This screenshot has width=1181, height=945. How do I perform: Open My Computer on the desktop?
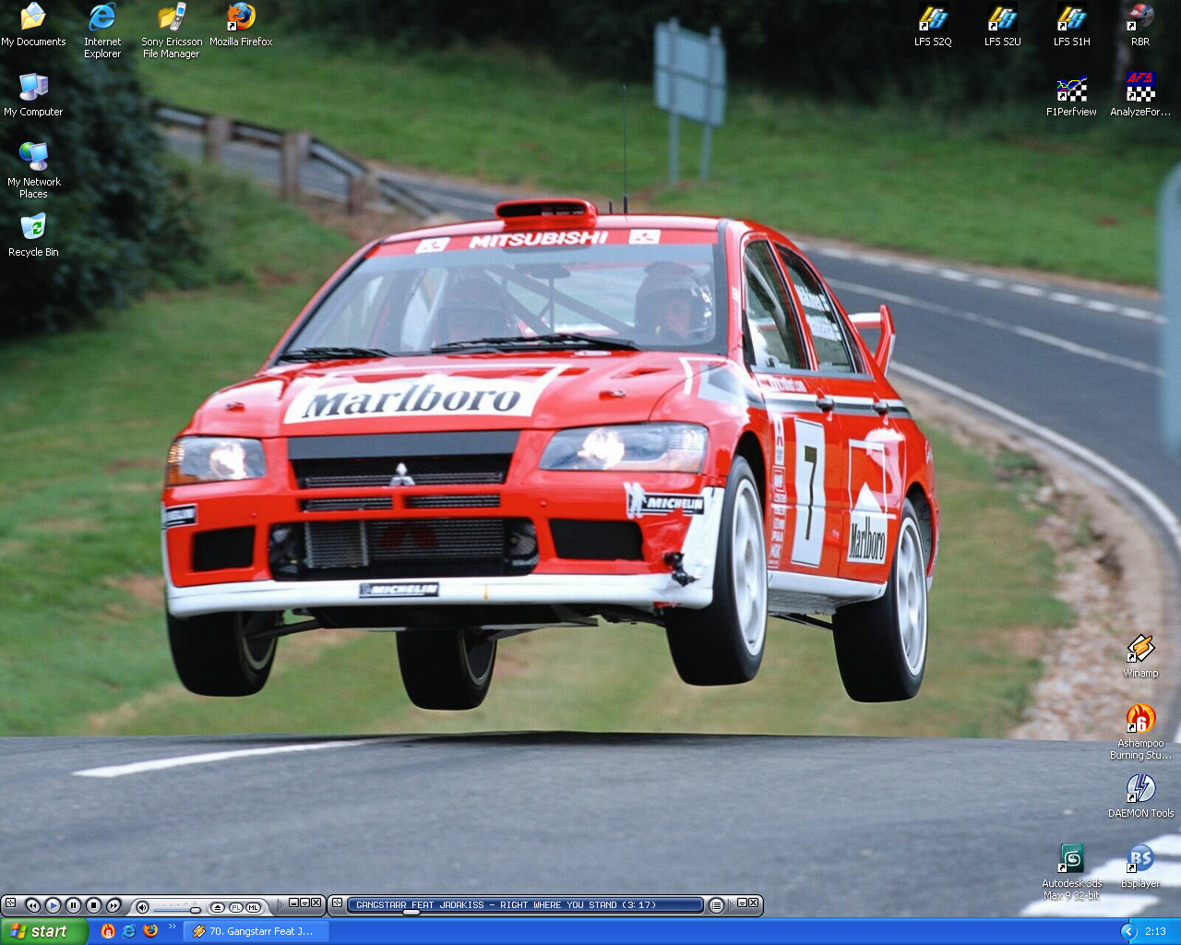[x=33, y=95]
